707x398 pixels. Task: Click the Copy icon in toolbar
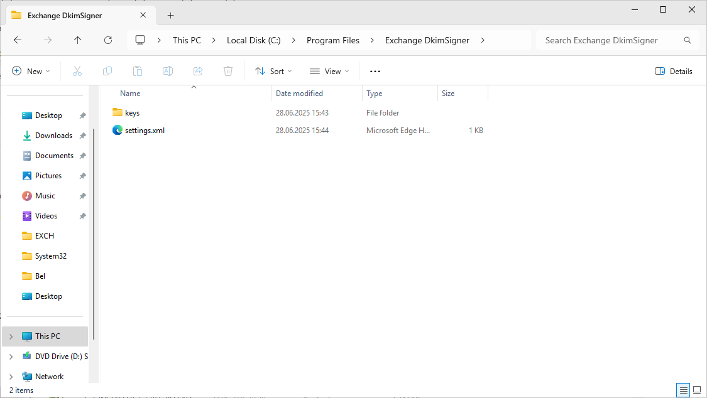point(107,71)
